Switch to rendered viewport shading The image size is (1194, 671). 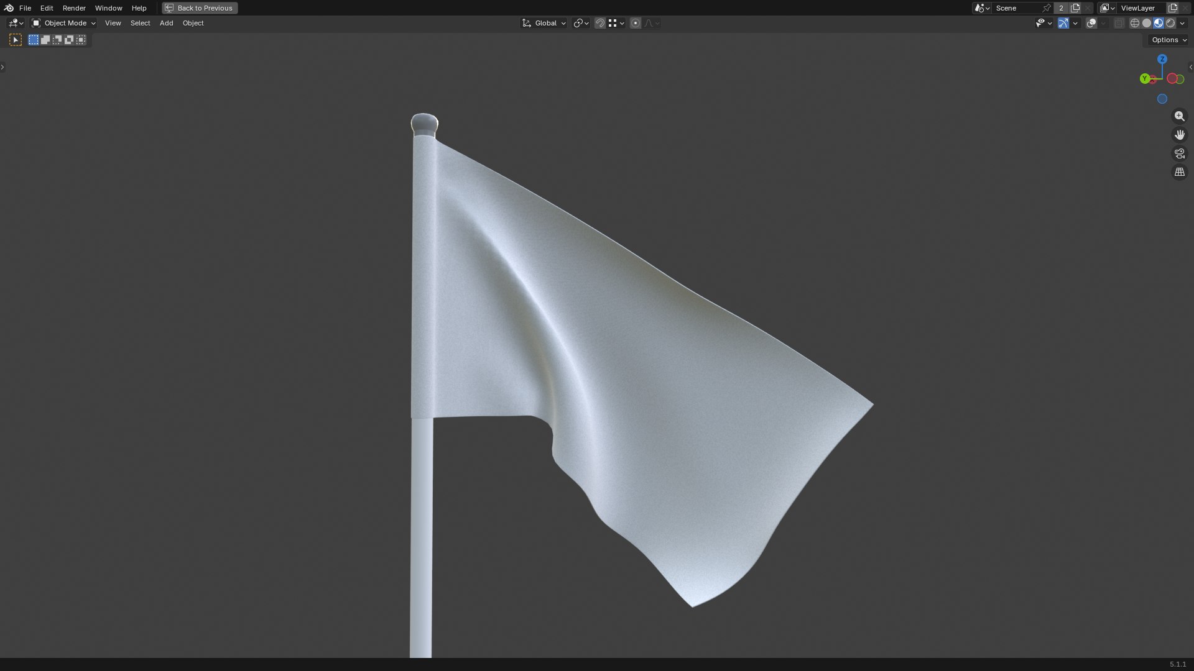point(1170,23)
